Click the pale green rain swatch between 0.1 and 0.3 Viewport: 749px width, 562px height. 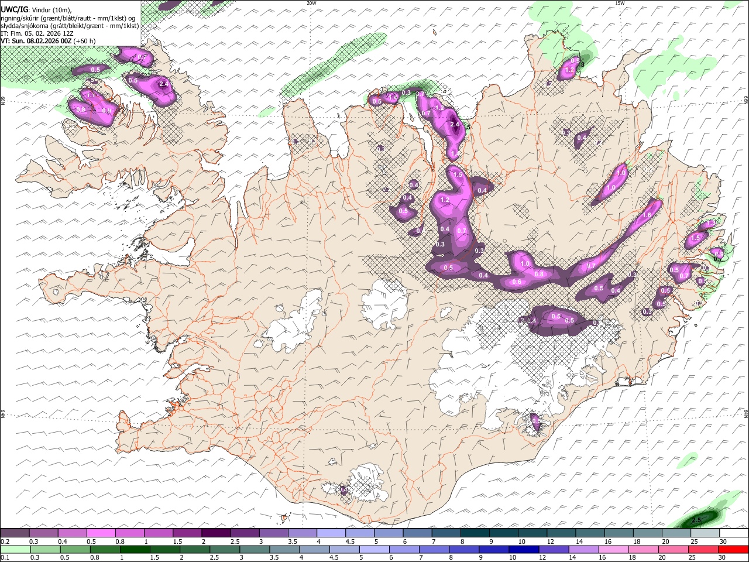tap(15, 549)
